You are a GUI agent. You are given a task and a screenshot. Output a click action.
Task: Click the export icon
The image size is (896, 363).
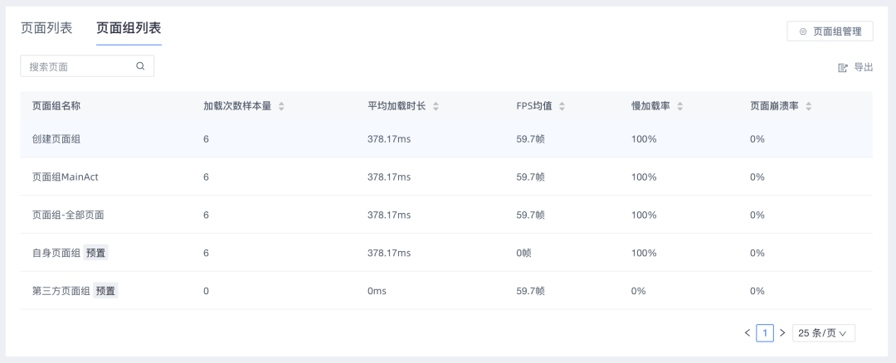843,68
